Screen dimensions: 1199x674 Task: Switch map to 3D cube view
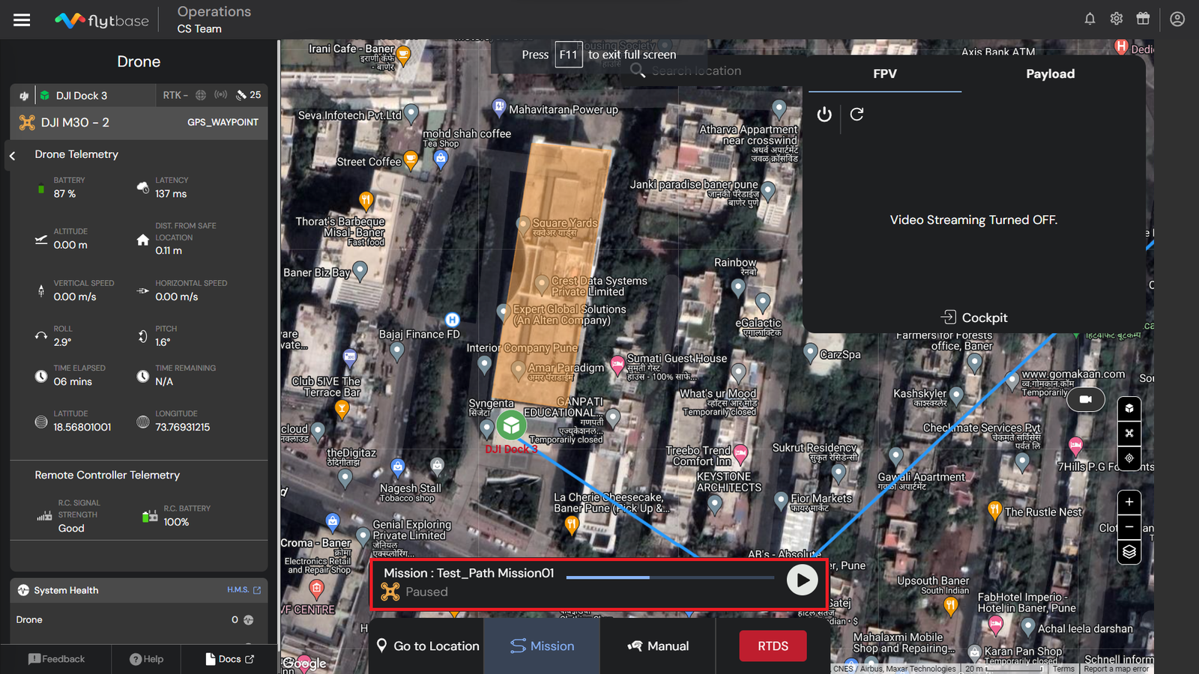tap(1129, 409)
